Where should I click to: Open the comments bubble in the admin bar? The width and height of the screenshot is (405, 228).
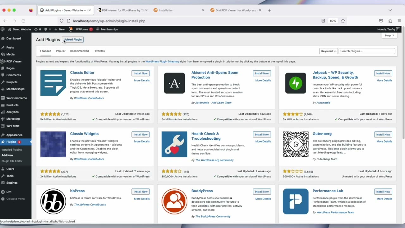(47, 29)
